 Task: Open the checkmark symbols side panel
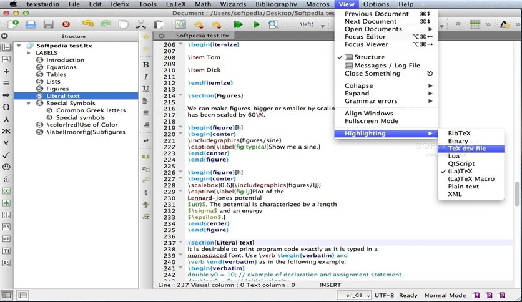(x=6, y=155)
